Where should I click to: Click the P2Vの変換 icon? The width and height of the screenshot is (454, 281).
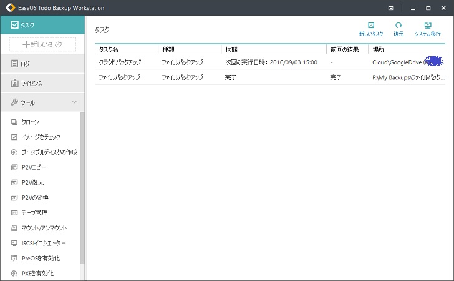14,197
